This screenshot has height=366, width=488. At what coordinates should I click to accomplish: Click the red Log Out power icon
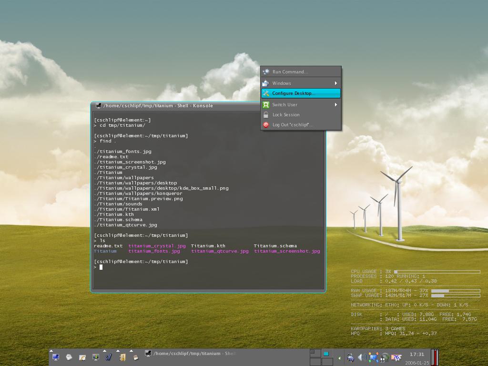pos(266,125)
